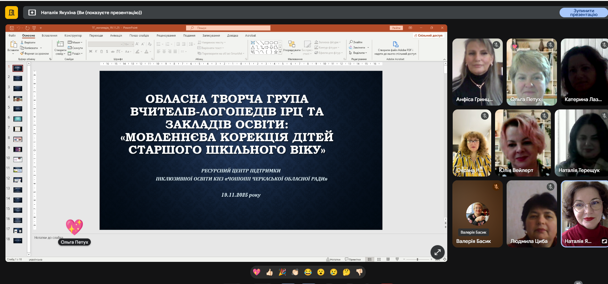This screenshot has height=284, width=608.
Task: Click Зупинити презентацію button
Action: 583,13
